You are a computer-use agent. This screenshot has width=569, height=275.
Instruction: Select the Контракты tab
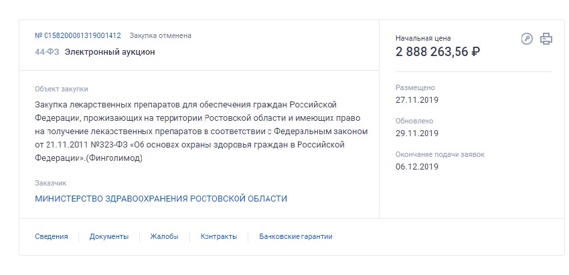tap(219, 236)
